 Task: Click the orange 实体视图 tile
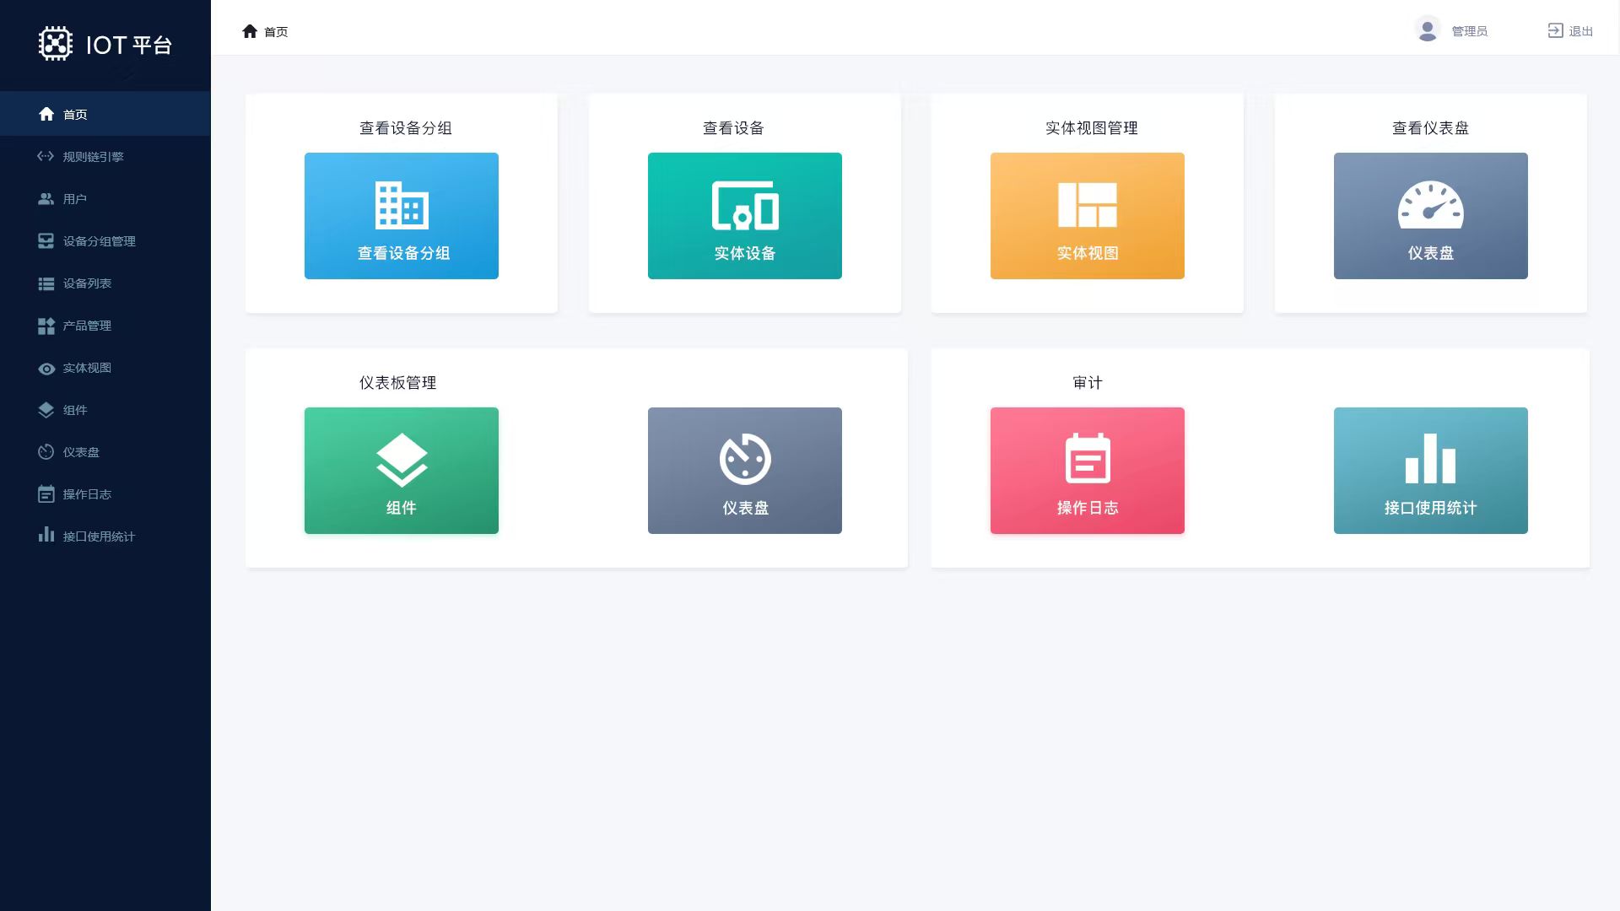click(x=1087, y=216)
